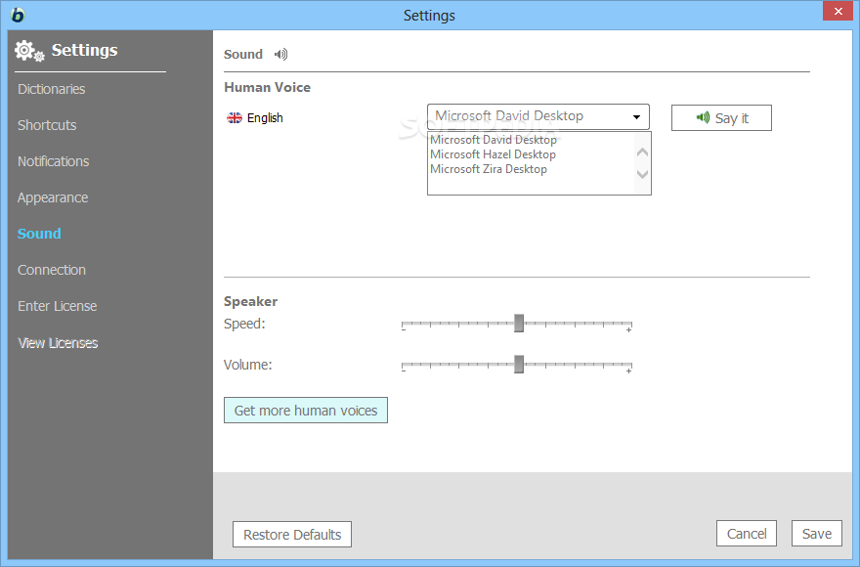Open the View Licenses page
Image resolution: width=860 pixels, height=567 pixels.
58,343
